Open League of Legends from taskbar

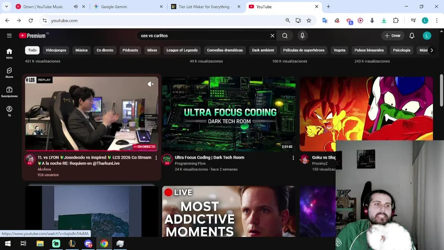click(72, 243)
